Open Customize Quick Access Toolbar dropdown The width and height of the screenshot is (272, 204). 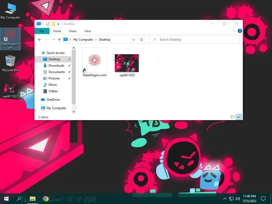(x=58, y=24)
